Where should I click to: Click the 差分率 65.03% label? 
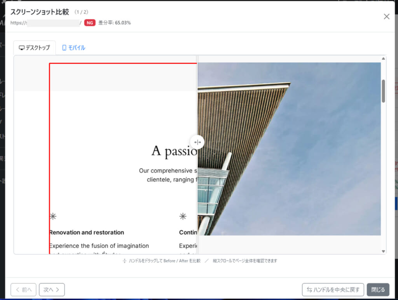point(115,23)
